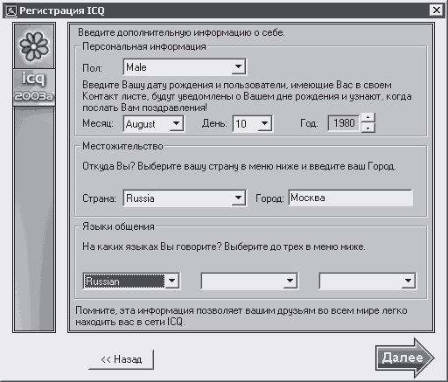This screenshot has height=382, width=448.
Task: Click the Пол: label
Action: tap(92, 68)
